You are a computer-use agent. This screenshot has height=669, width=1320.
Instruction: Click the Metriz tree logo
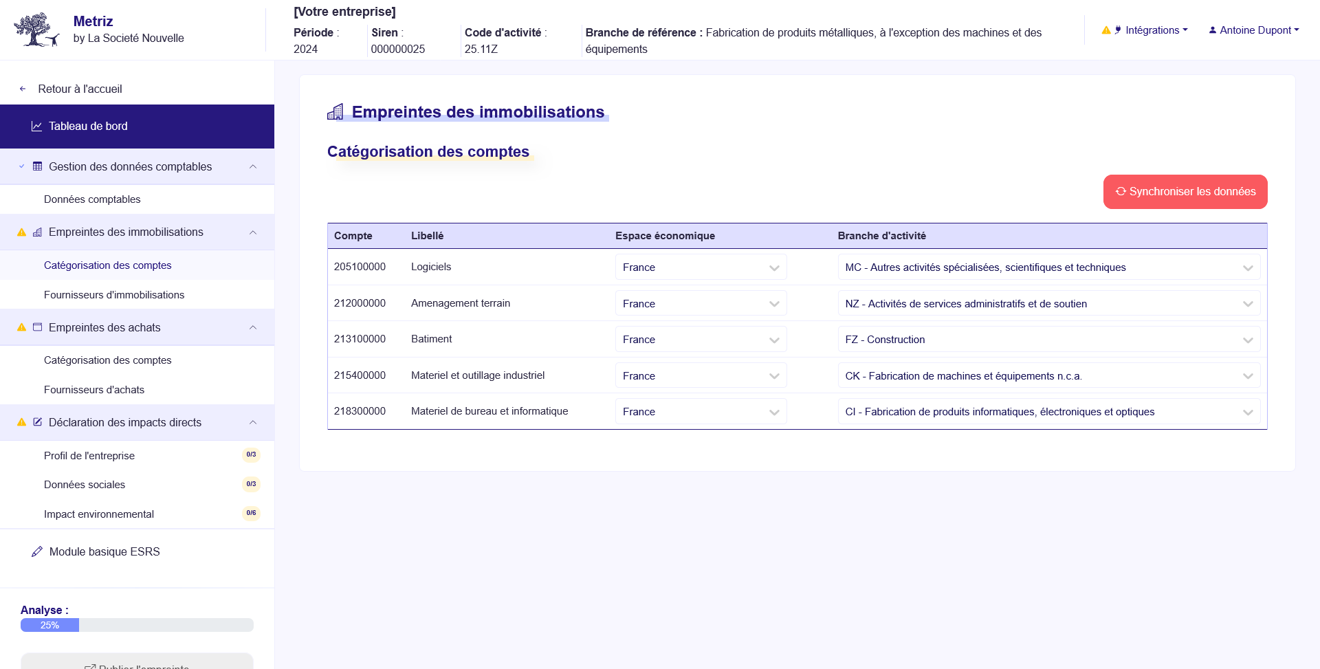tap(36, 29)
